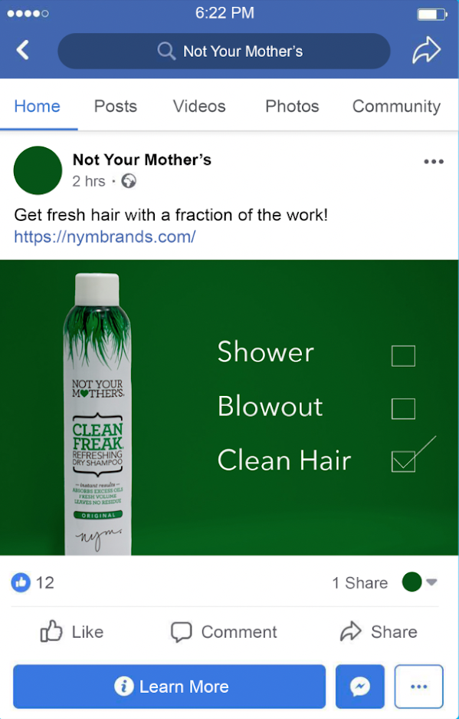Open the outlined more-options button beside Messenger

tap(418, 687)
